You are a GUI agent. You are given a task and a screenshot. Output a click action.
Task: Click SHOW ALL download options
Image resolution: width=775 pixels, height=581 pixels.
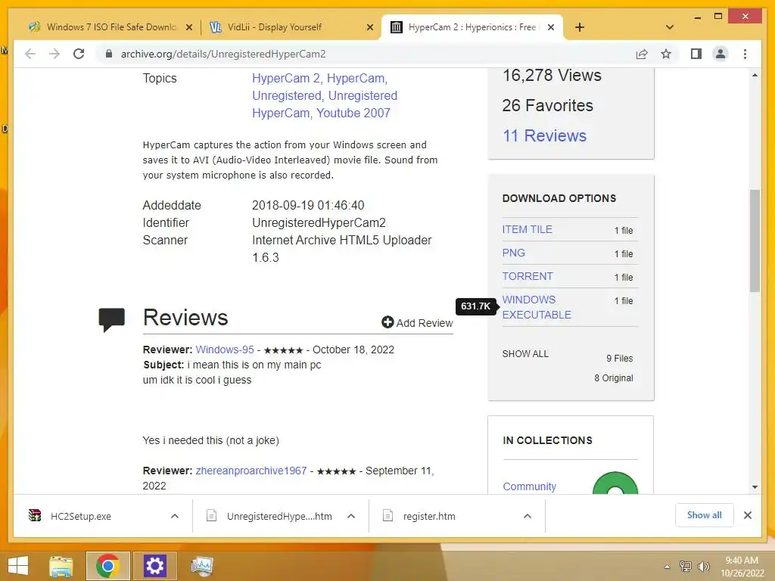[525, 354]
